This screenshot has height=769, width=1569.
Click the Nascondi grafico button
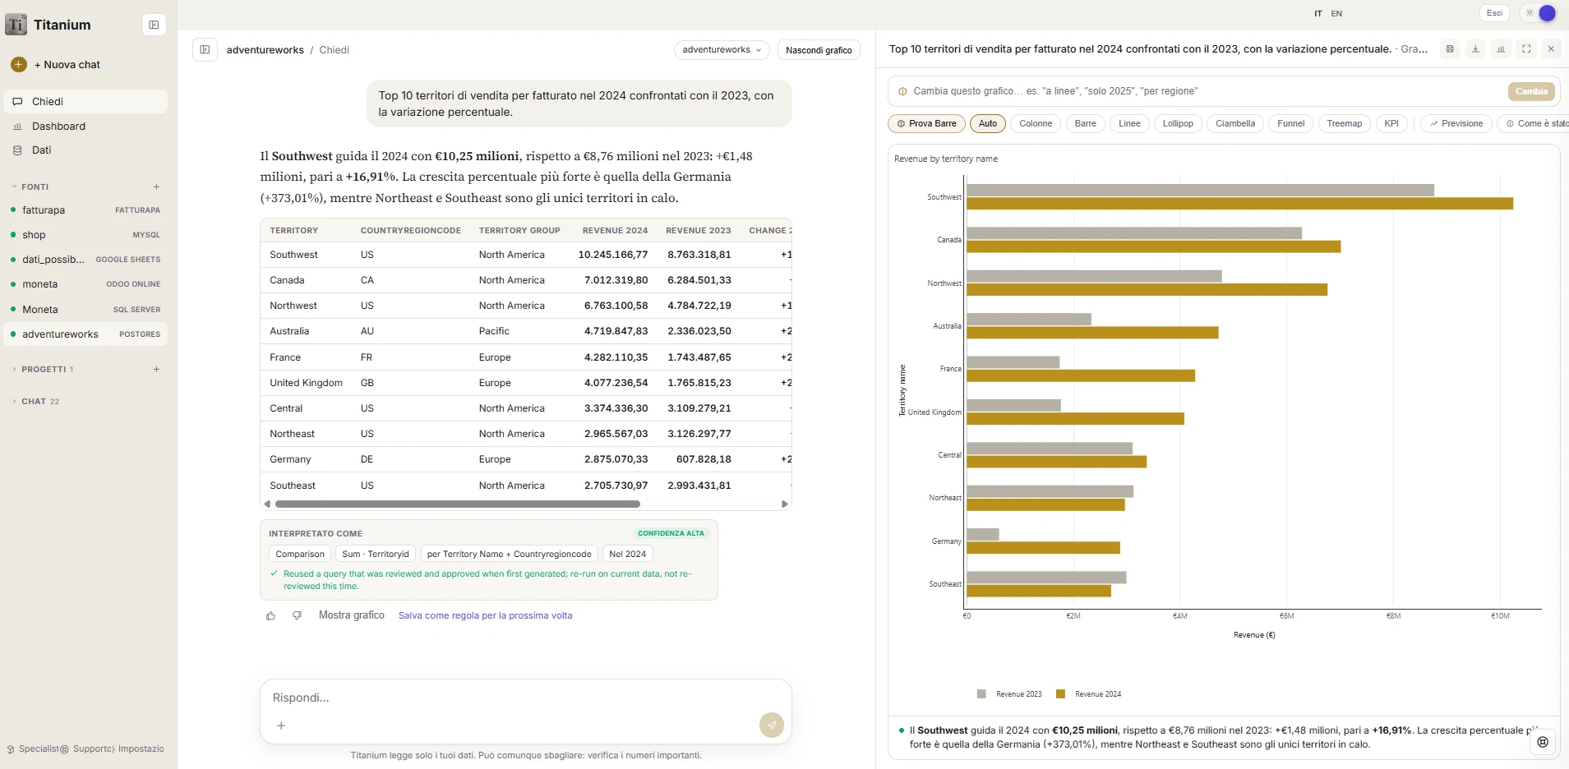pos(819,50)
